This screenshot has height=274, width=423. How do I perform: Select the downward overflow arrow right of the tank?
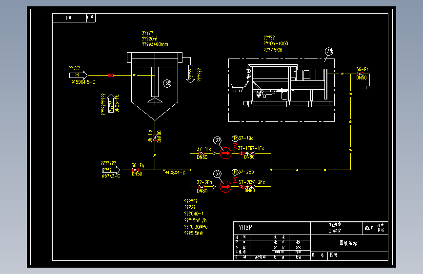coord(190,74)
